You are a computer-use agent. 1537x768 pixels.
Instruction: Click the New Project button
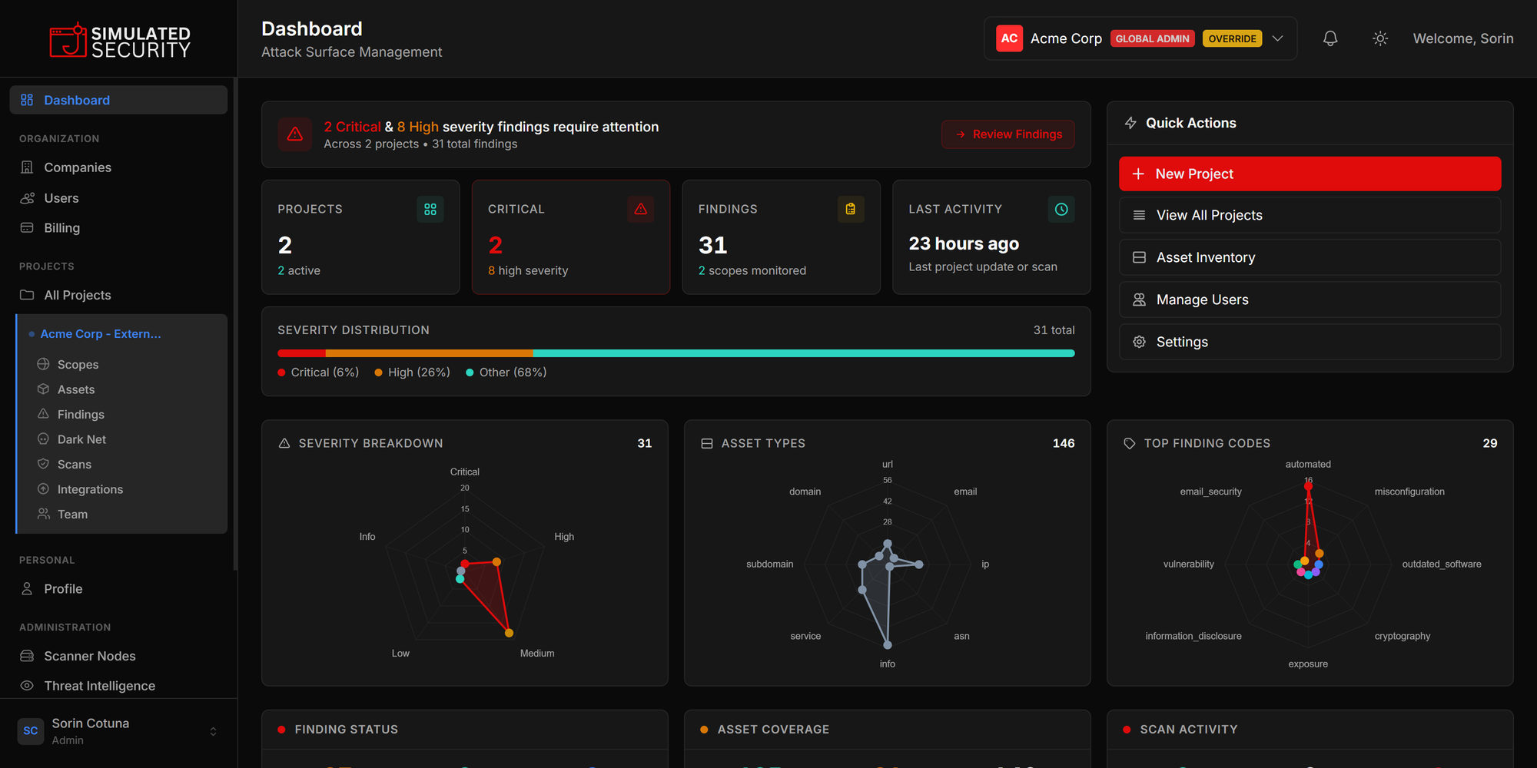pos(1310,174)
